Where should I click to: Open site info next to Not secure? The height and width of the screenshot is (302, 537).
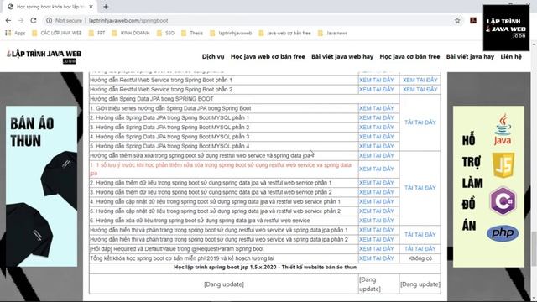coord(49,20)
